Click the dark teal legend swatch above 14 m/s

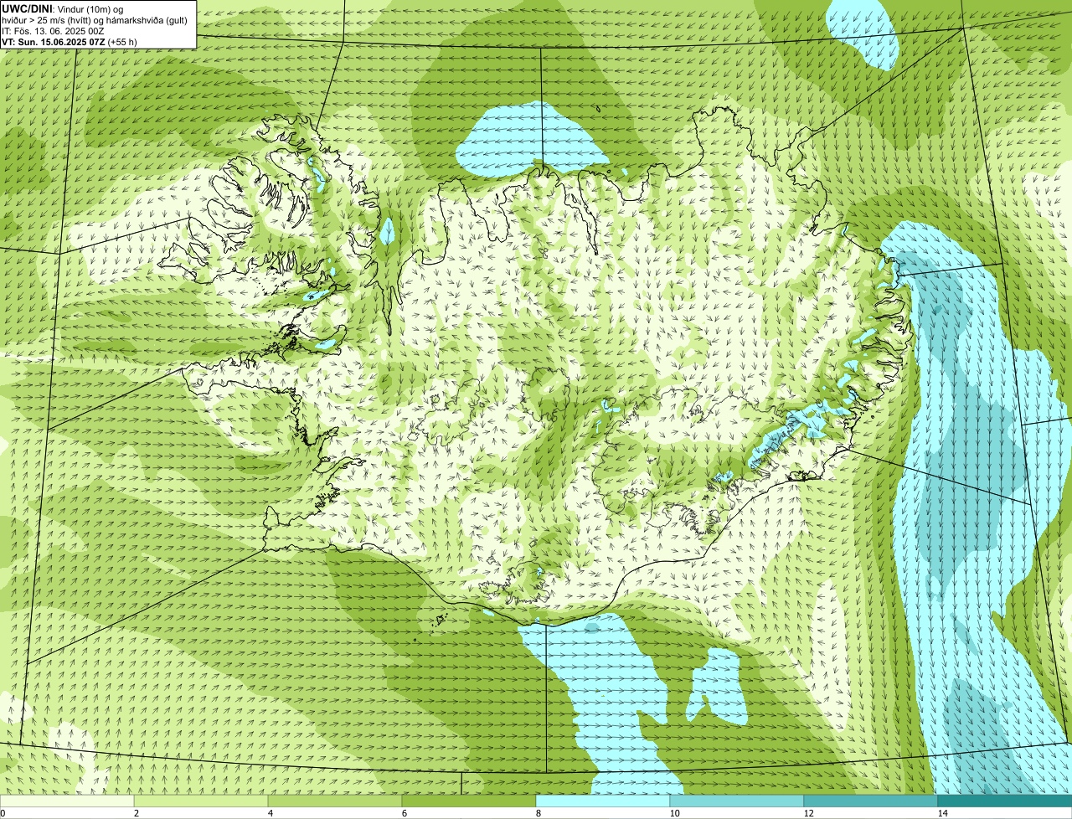(x=1005, y=801)
